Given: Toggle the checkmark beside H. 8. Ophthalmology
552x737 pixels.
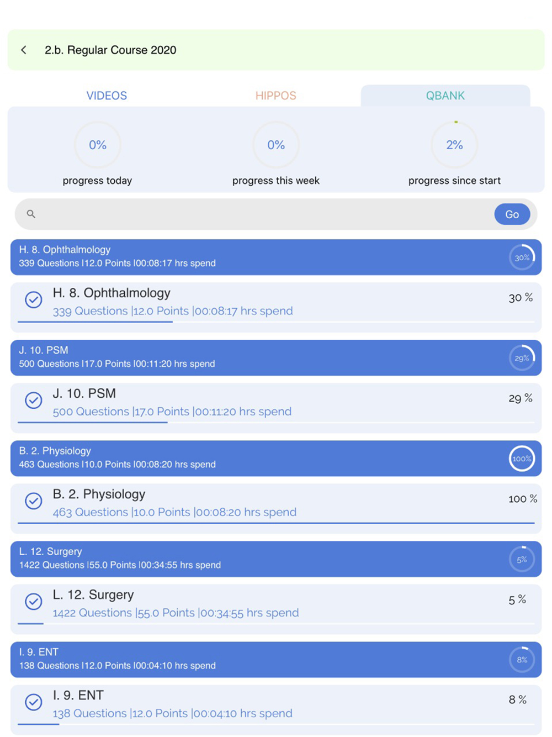Looking at the screenshot, I should coord(34,299).
